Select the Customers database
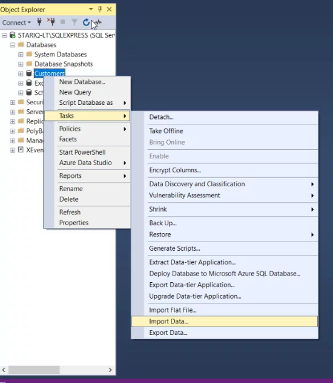Image resolution: width=333 pixels, height=383 pixels. tap(50, 73)
